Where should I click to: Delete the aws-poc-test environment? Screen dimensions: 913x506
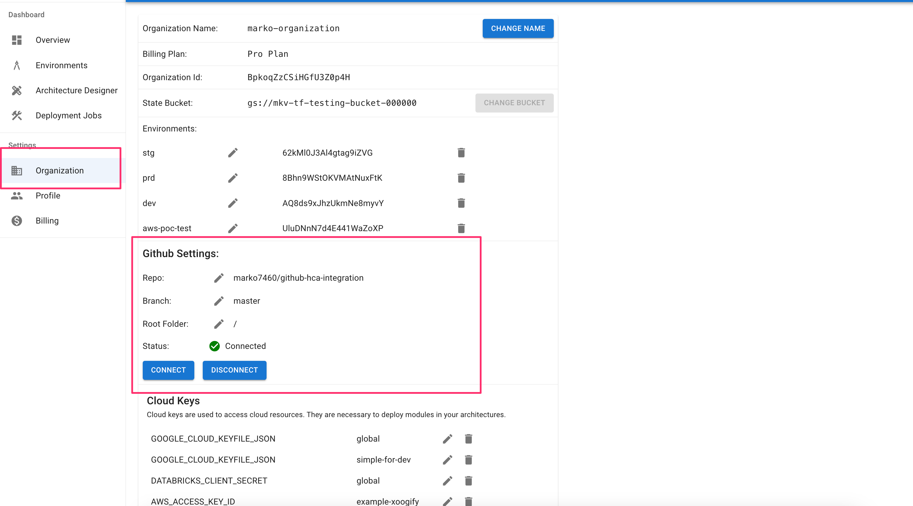click(x=461, y=228)
